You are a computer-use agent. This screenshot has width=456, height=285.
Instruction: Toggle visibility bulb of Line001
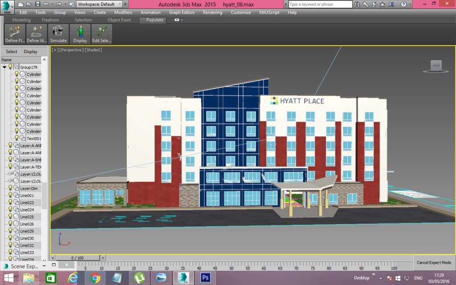(10, 195)
